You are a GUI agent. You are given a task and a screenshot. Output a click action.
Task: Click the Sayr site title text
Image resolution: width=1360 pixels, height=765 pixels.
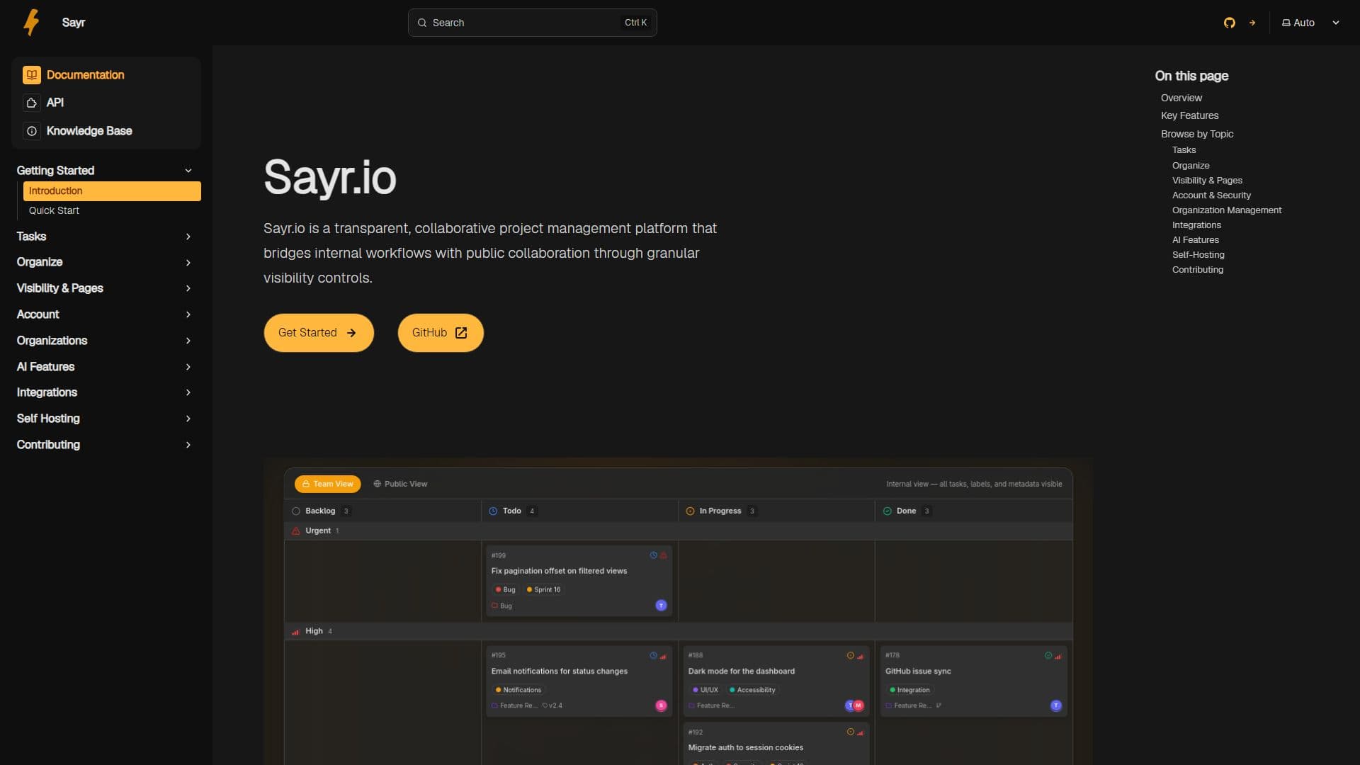pyautogui.click(x=73, y=23)
